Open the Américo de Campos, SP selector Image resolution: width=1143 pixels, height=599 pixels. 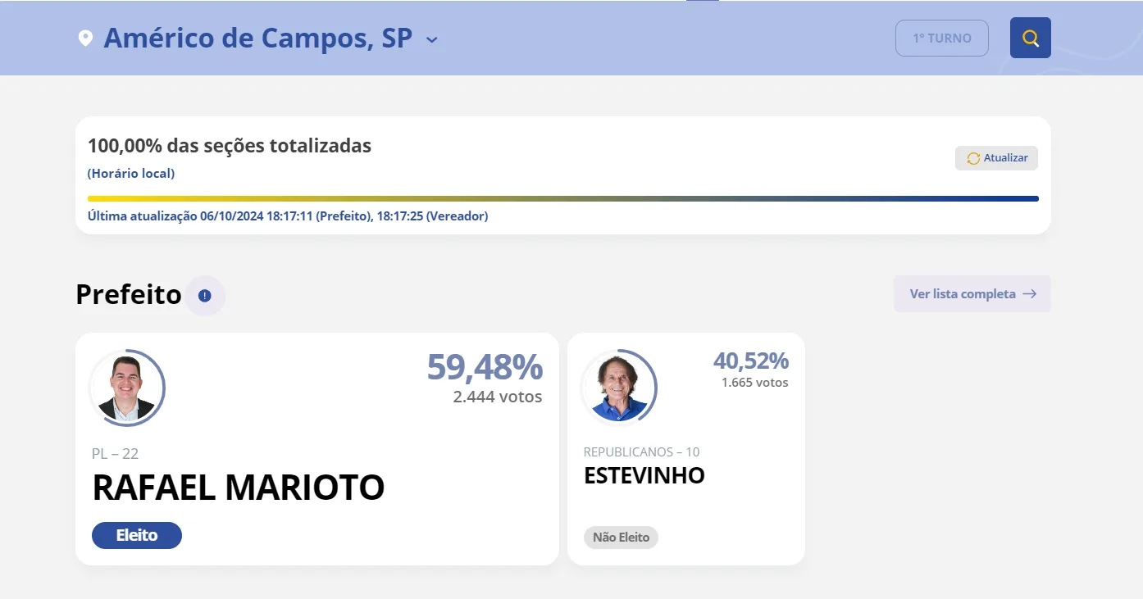258,38
